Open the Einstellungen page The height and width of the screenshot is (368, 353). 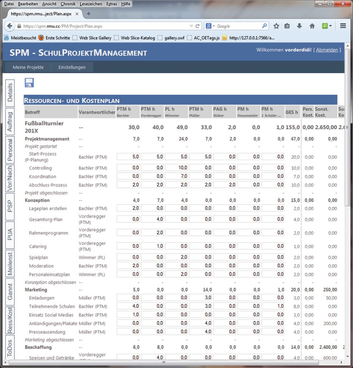(x=72, y=67)
